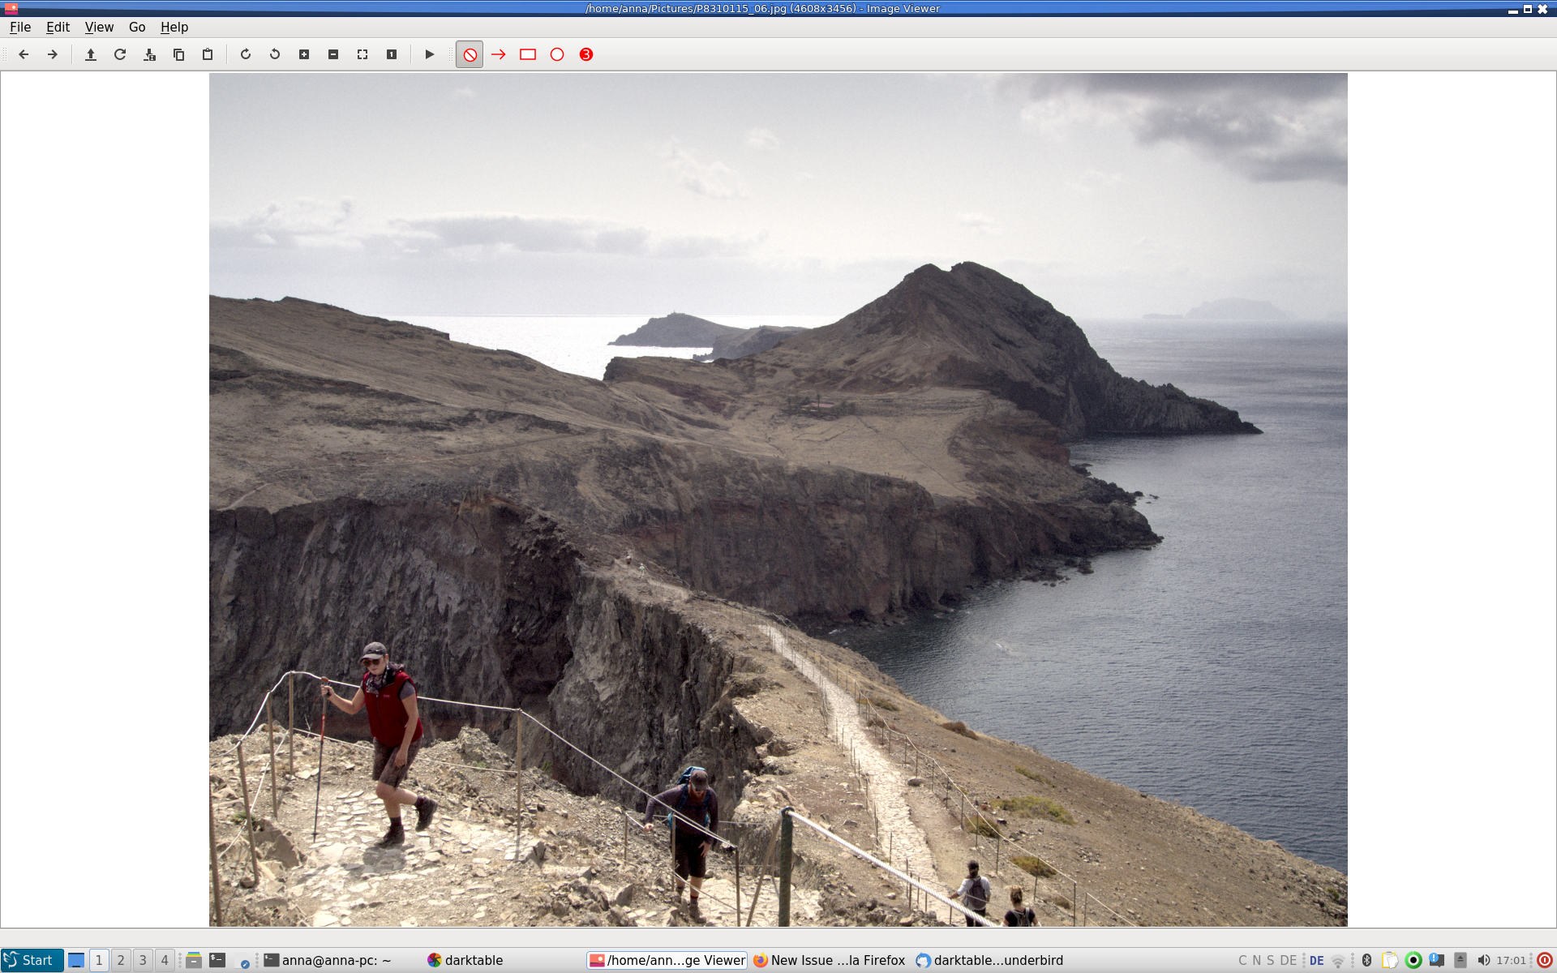Select the rectangle annotation tool

(527, 54)
